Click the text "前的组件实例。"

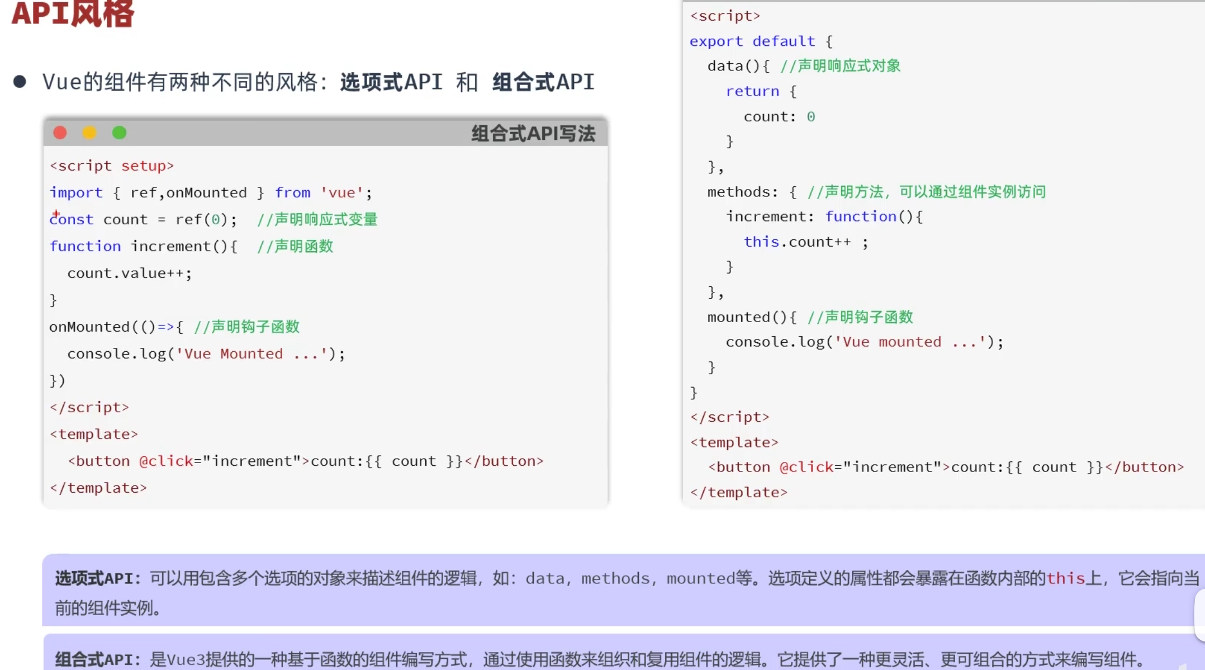point(108,608)
